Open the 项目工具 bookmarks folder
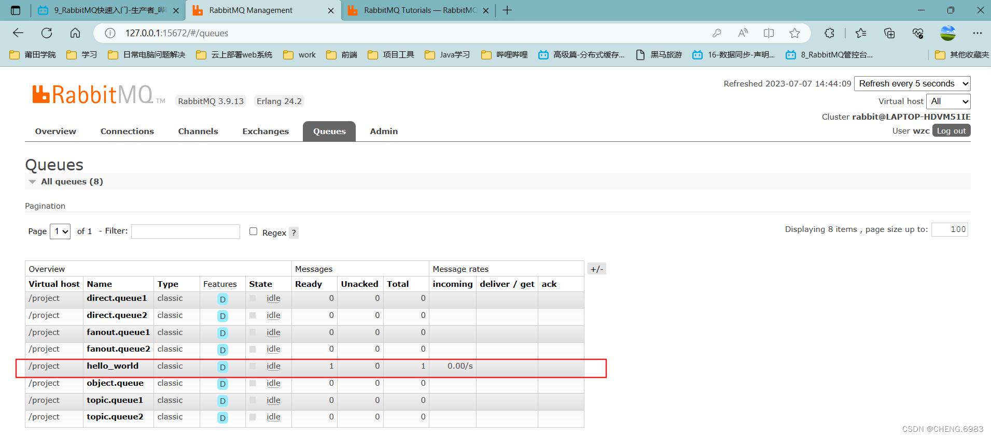 [x=391, y=55]
